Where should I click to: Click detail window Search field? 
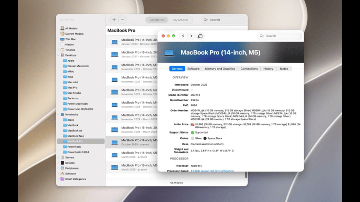pos(279,36)
